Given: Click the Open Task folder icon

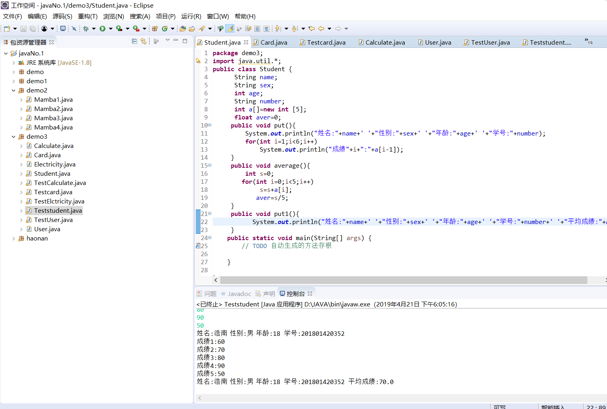Looking at the screenshot, I should coord(192,29).
